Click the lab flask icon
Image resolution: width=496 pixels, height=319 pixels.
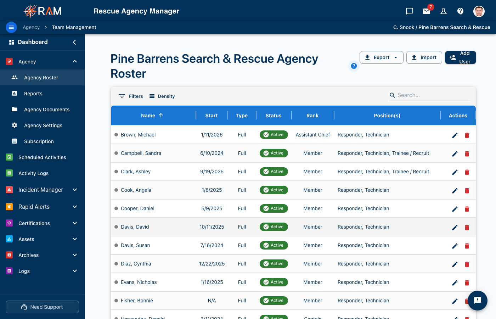444,11
